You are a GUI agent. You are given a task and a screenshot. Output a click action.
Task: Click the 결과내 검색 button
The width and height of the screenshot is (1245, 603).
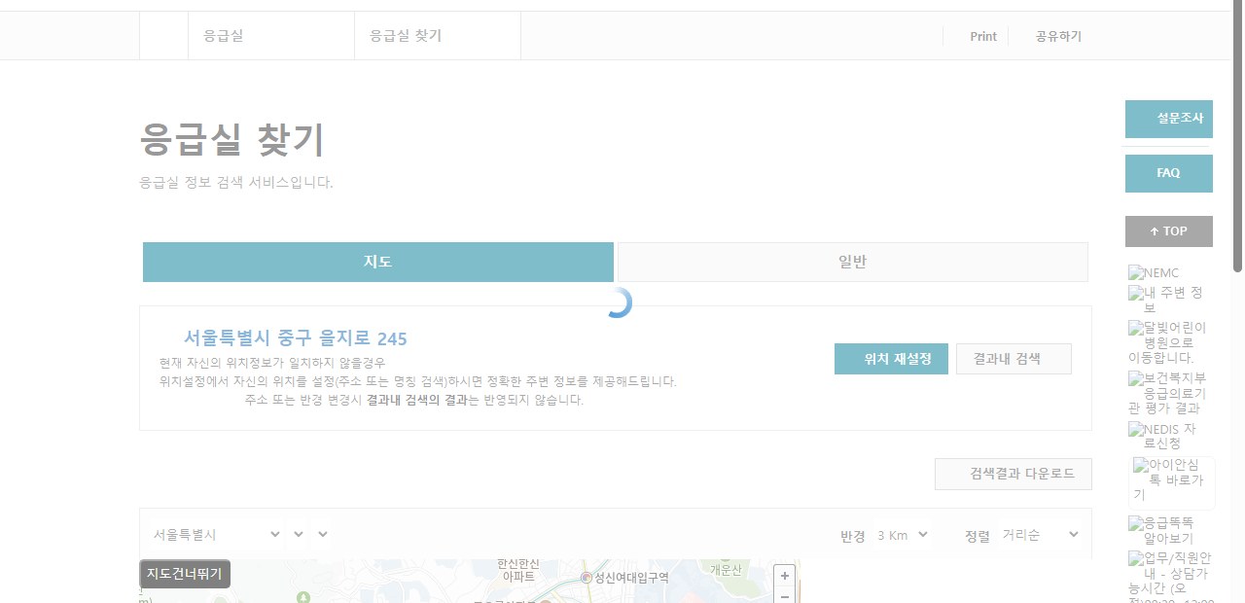pos(1014,359)
